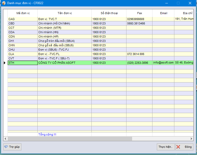The height and width of the screenshot is (155, 197).
Task: Click the Tổng cộng:11 total label
Action: tap(47, 134)
